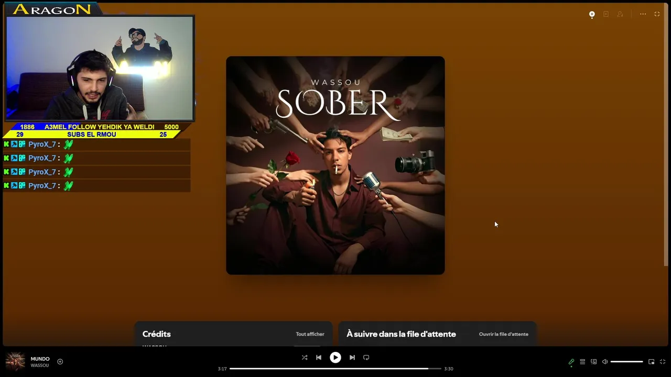Click the ARAGON logo text

coord(52,9)
